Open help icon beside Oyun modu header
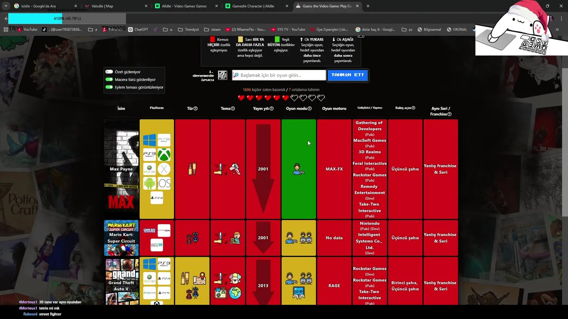This screenshot has height=319, width=568. 310,109
